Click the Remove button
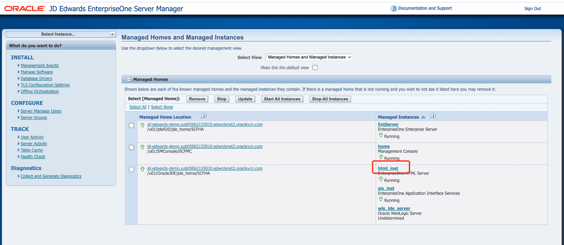 coord(197,99)
